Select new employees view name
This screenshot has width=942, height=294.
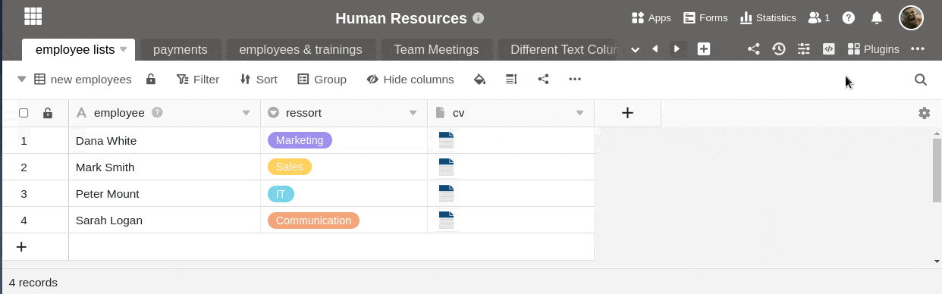(91, 79)
